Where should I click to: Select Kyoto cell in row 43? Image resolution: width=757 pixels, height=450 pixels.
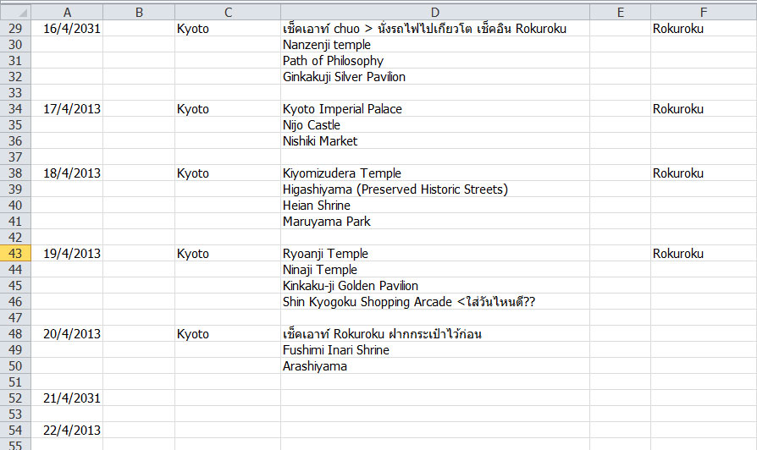[x=228, y=253]
